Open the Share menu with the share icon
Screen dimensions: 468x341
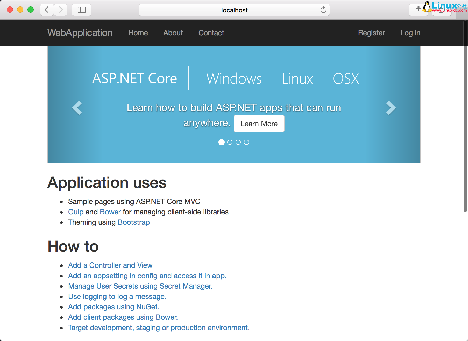[x=418, y=10]
